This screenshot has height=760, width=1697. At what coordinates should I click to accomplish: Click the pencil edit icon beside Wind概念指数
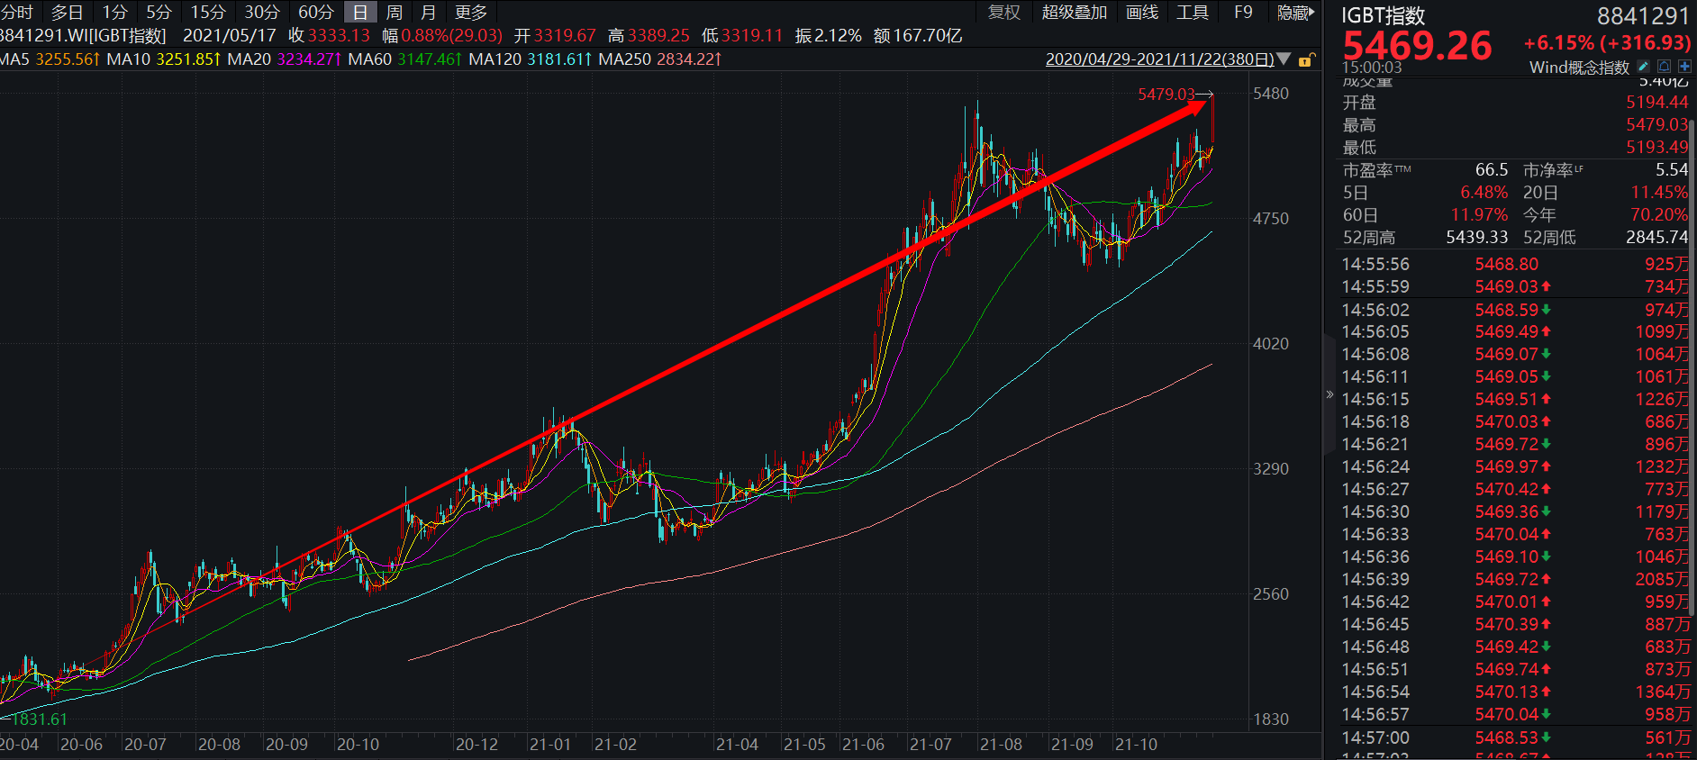1644,67
